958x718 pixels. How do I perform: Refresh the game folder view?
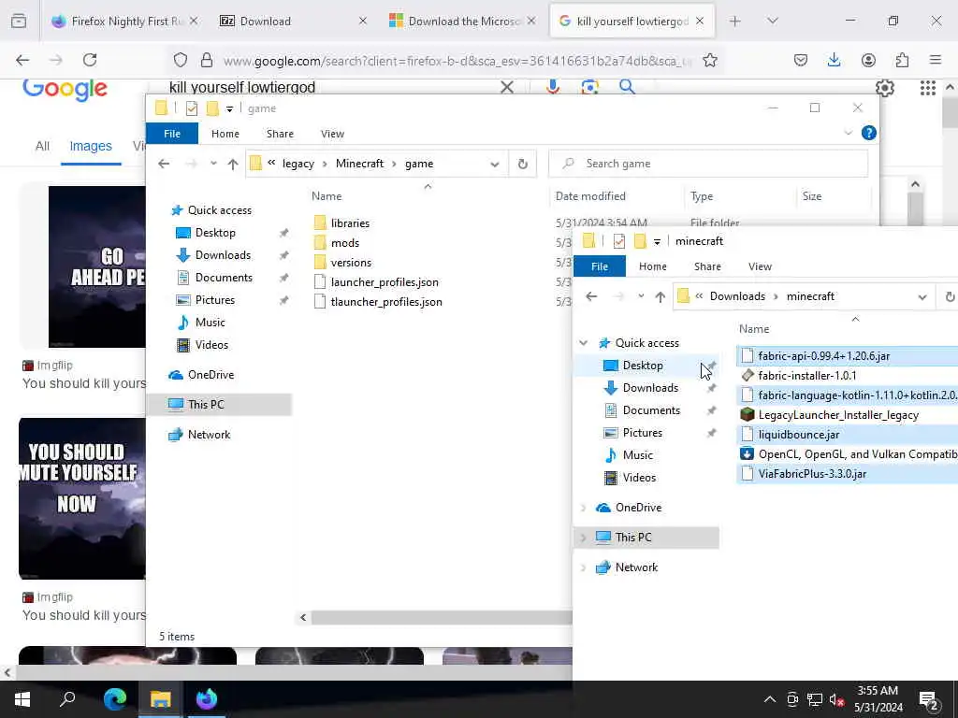point(522,164)
